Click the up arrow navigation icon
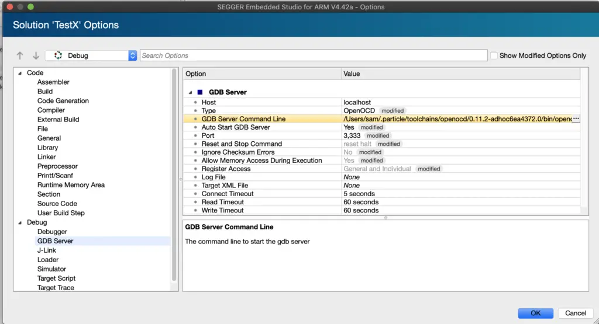The height and width of the screenshot is (324, 599). [x=20, y=55]
